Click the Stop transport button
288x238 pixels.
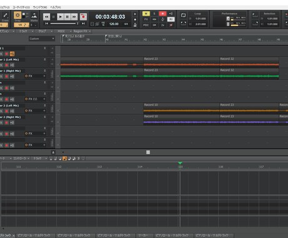(53, 17)
